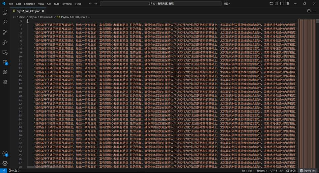319x173 pixels.
Task: Open the Extensions view with badge
Action: (5, 62)
